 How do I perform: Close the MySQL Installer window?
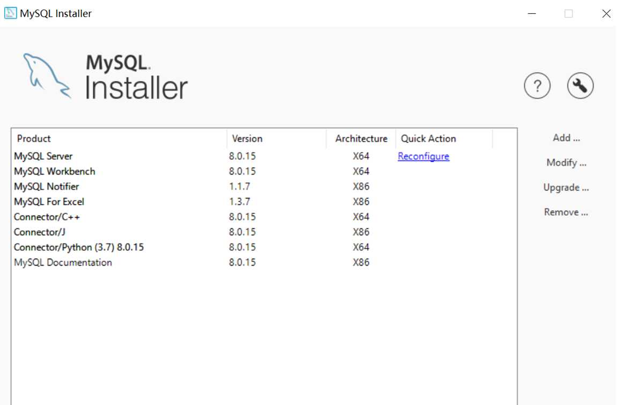click(606, 13)
